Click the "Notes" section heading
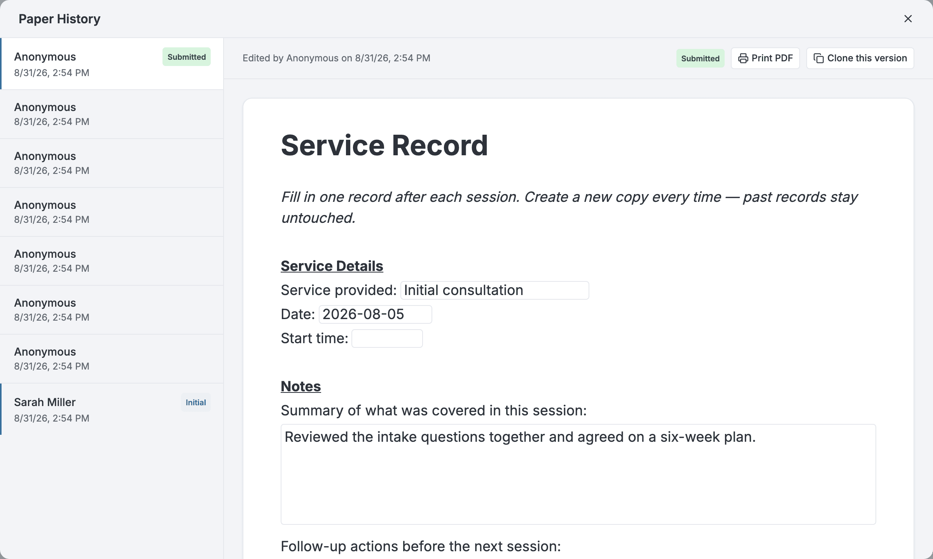The image size is (933, 559). click(301, 386)
